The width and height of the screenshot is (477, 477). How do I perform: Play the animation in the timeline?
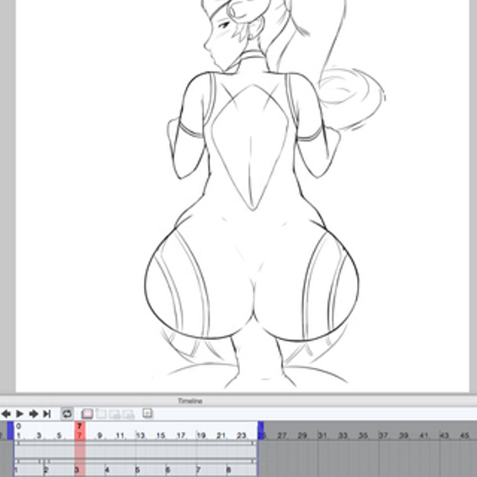(x=20, y=414)
